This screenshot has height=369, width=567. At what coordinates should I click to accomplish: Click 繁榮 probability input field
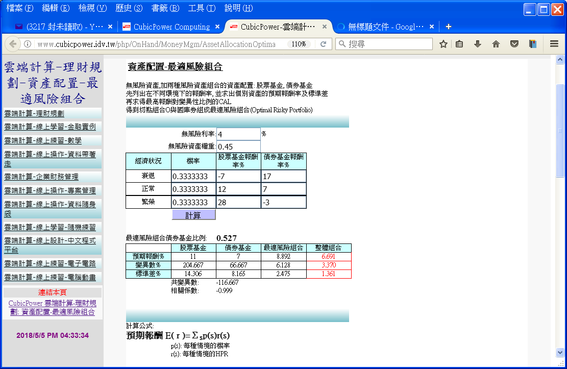point(193,202)
